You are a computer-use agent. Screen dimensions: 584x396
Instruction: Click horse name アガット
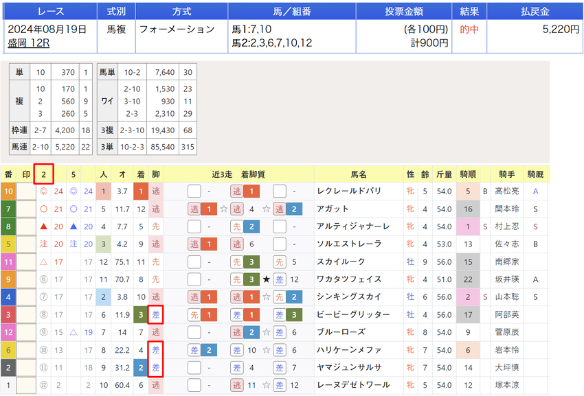[x=333, y=209]
